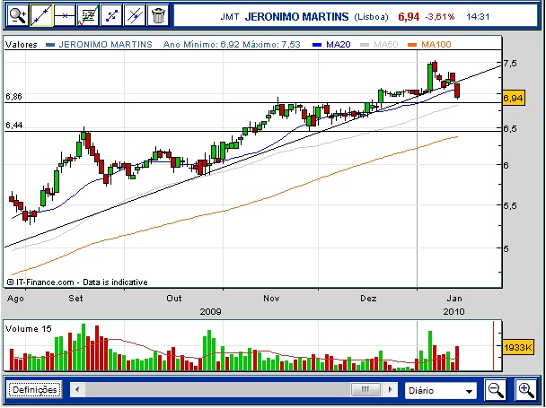Zoom in using bottom plus magnifier
Viewport: 546px width, 408px height.
pyautogui.click(x=525, y=390)
